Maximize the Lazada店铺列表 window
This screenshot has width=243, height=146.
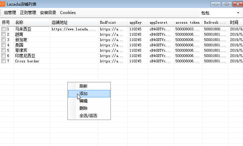pyautogui.click(x=227, y=4)
